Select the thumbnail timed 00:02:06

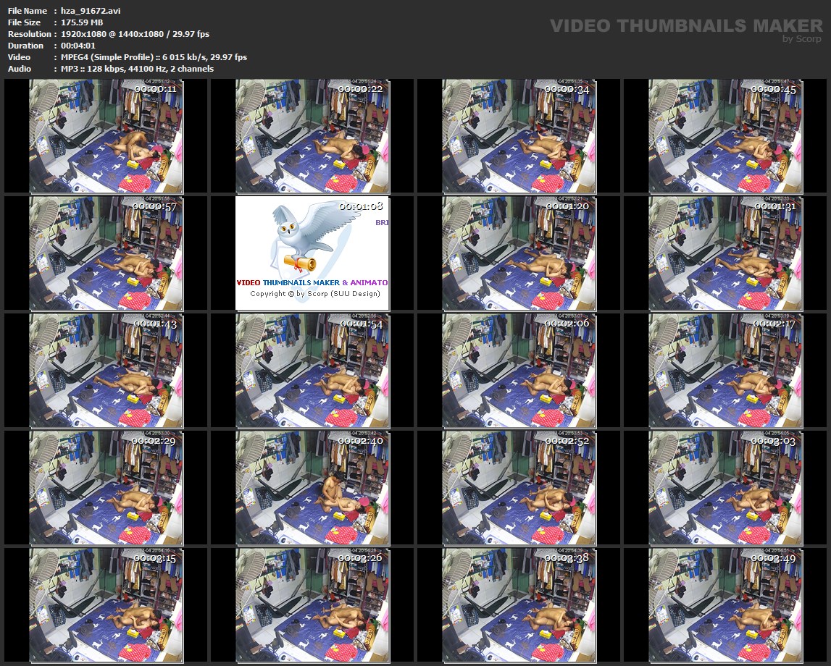pos(519,371)
